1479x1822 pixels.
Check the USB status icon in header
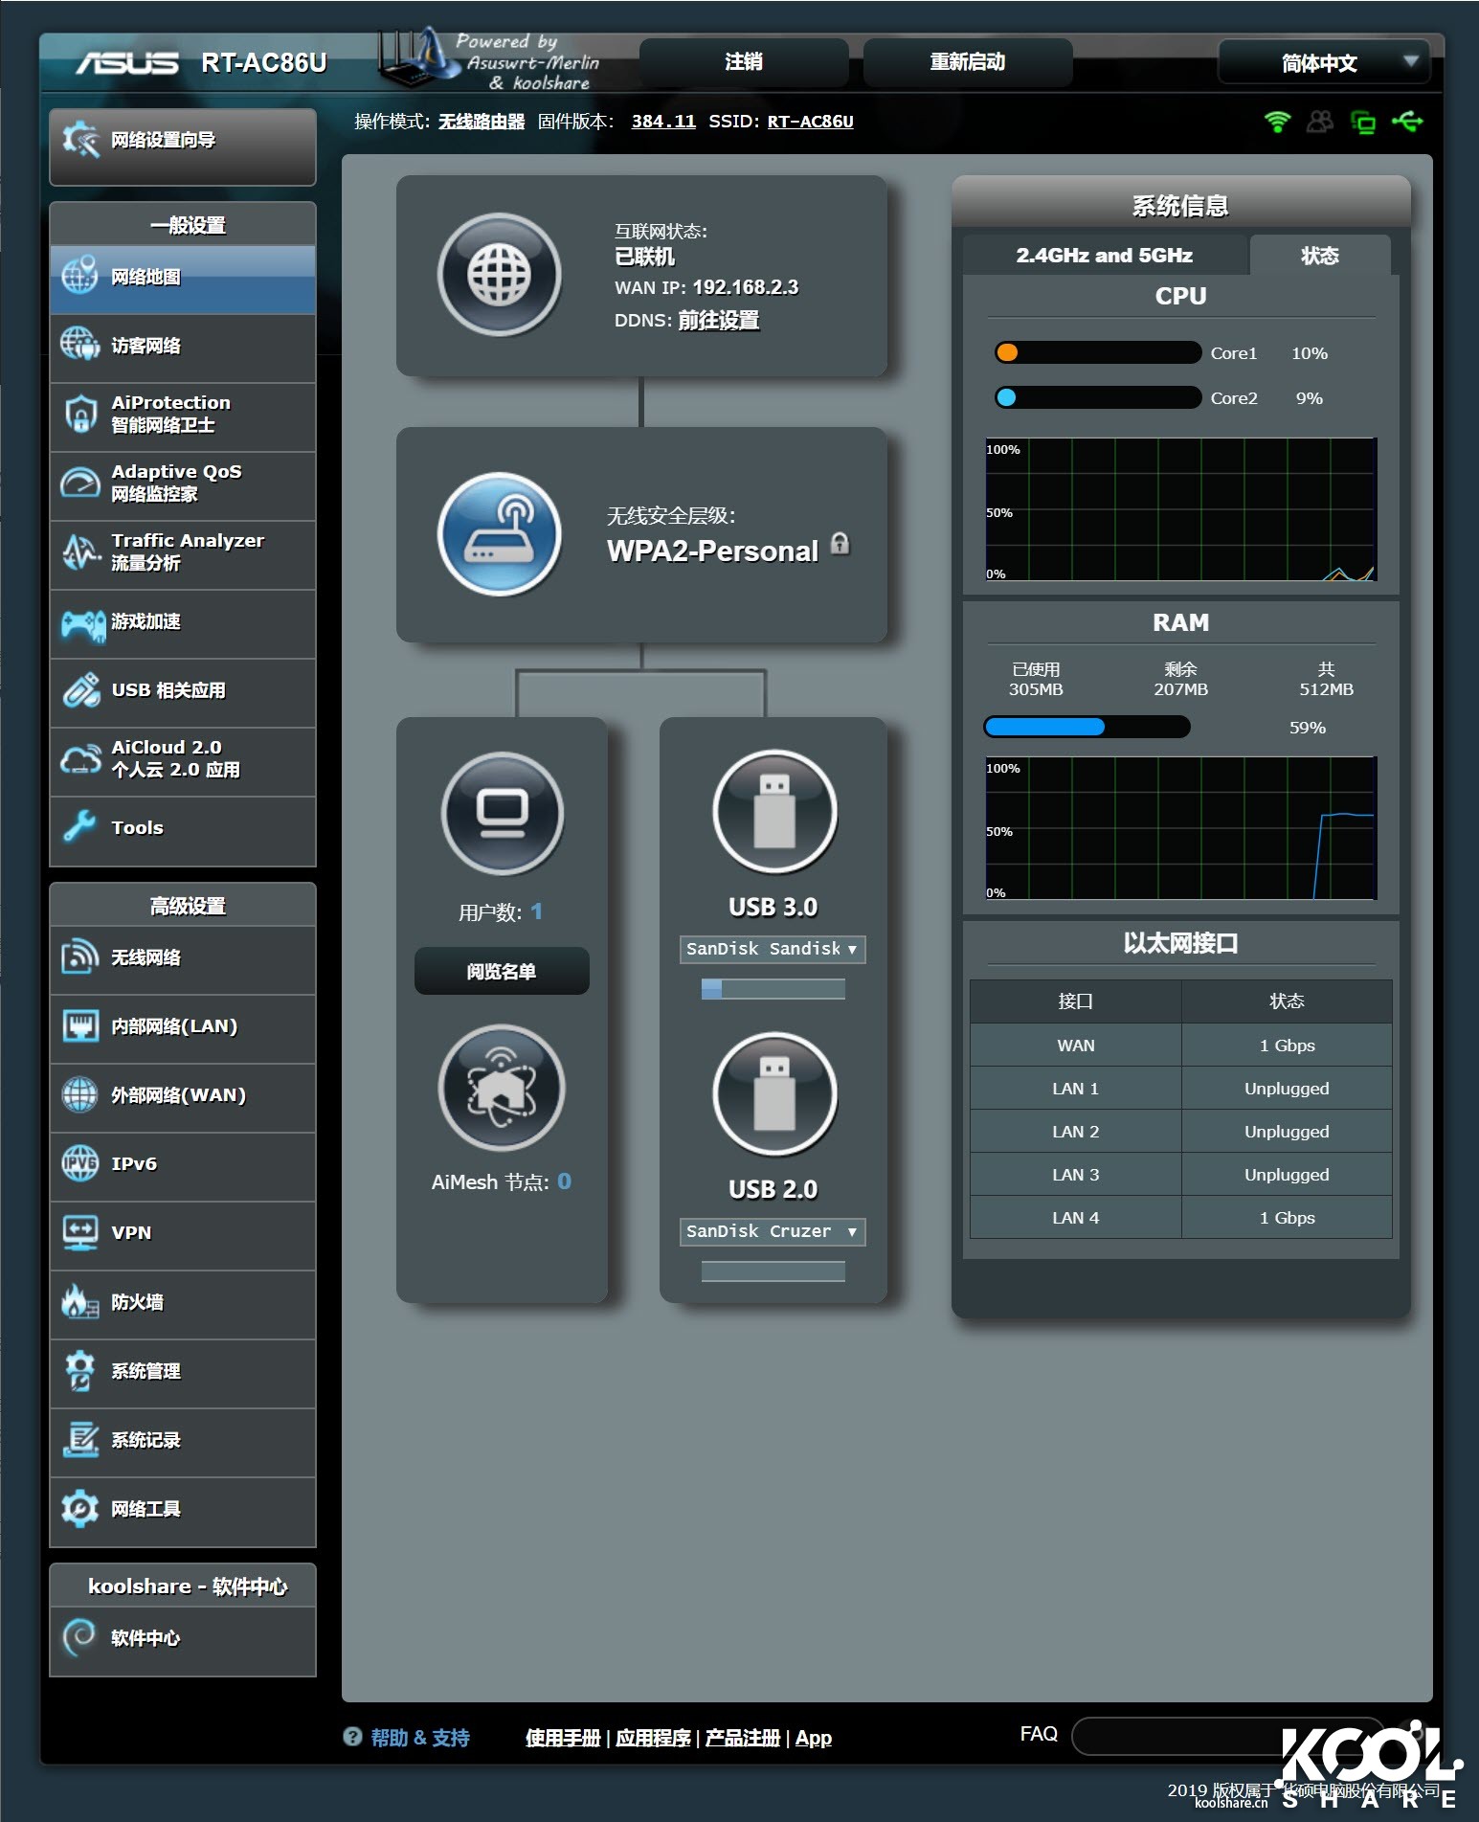(x=1406, y=122)
